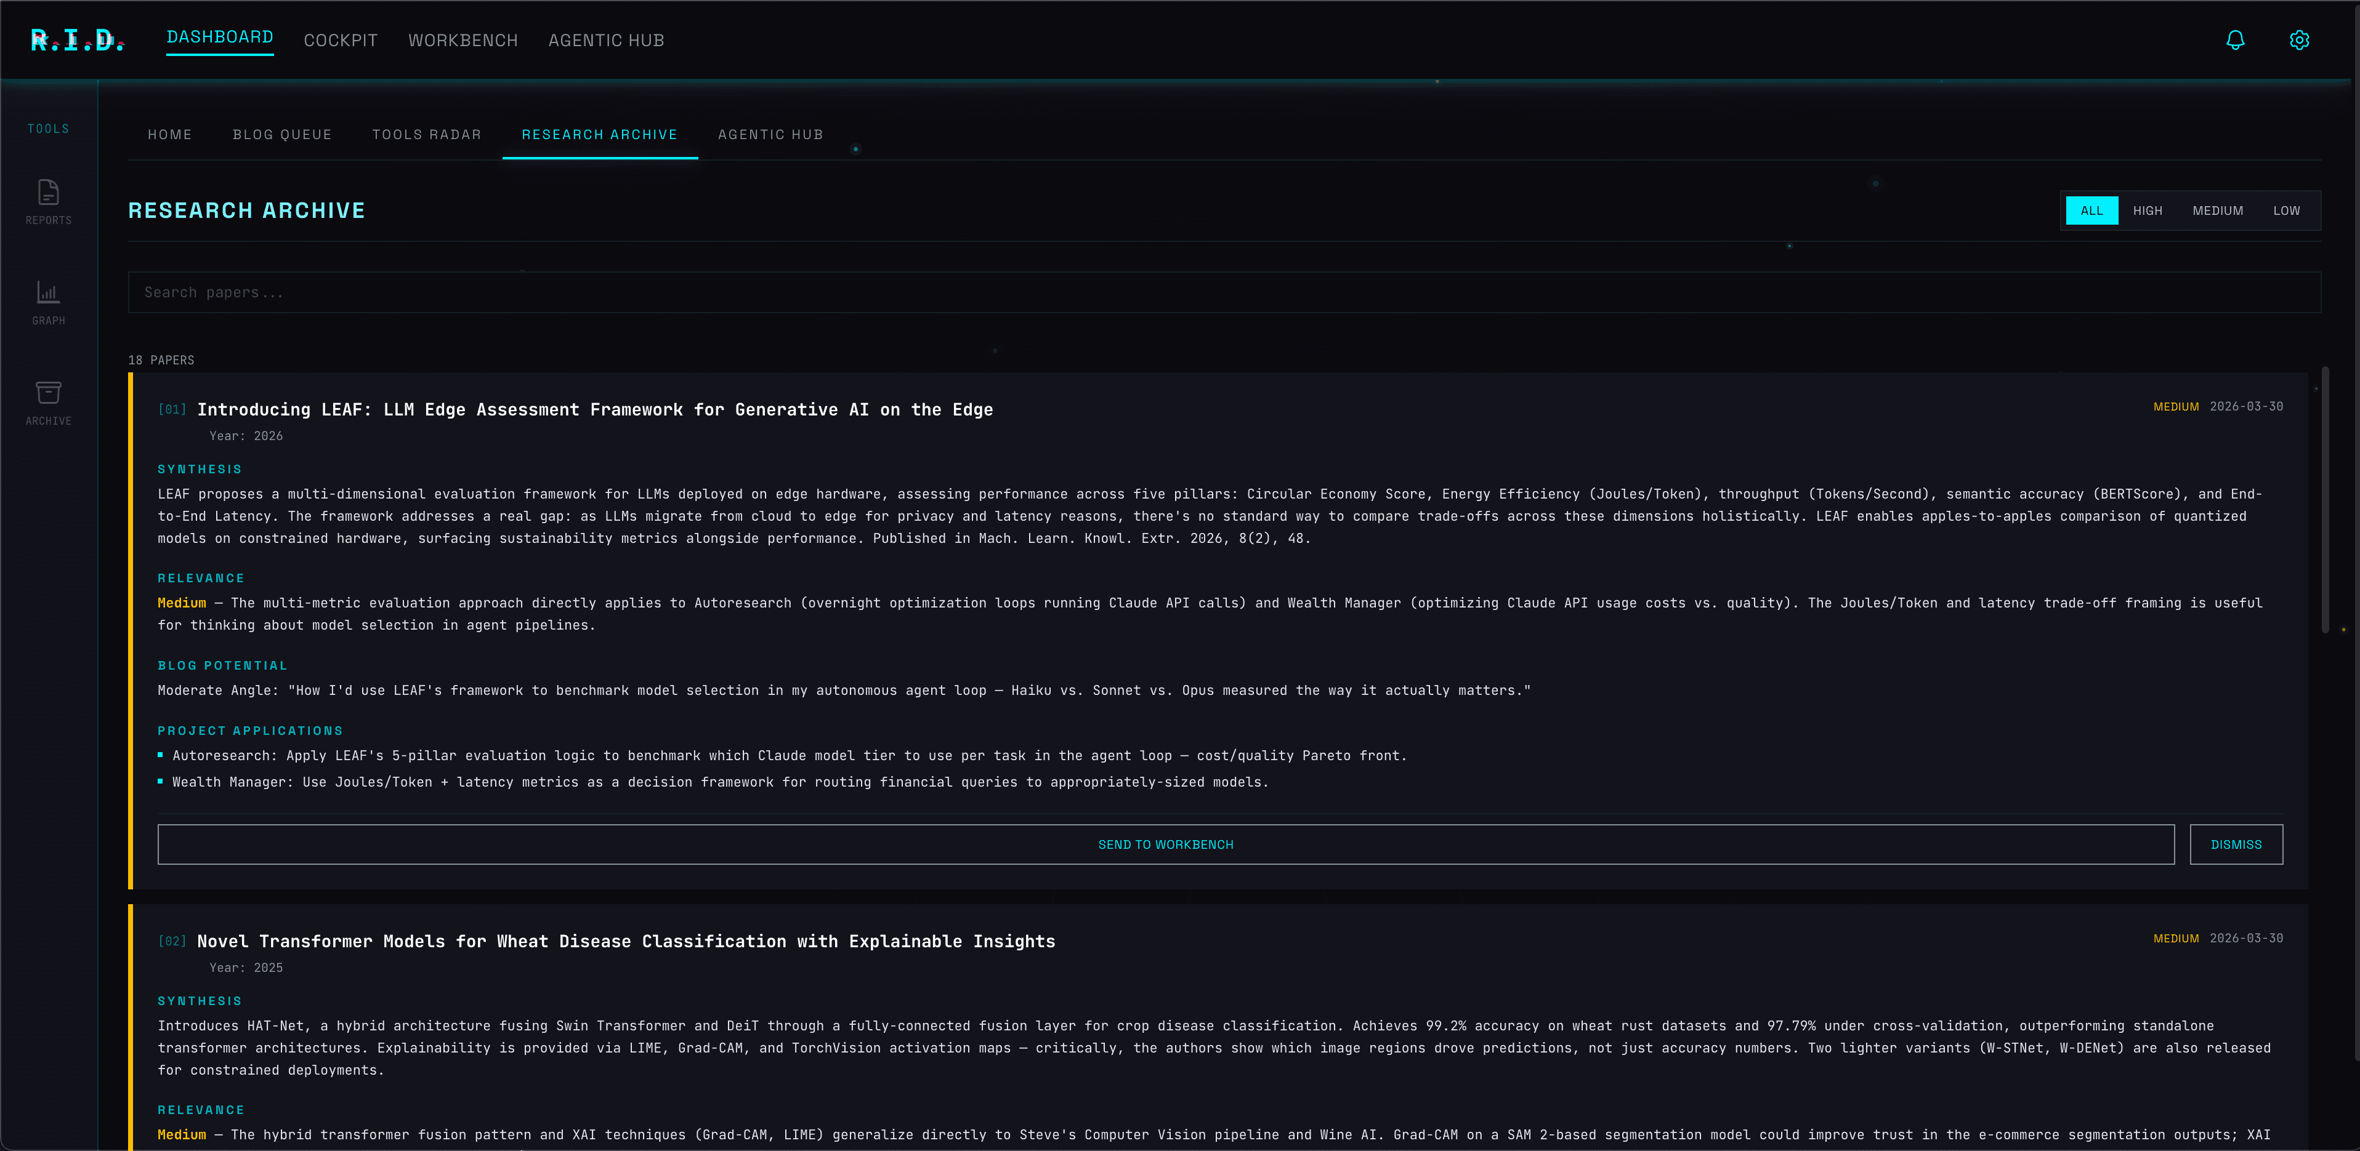Open Tools Radar sub-tab
Screen dimensions: 2360x1151
pos(426,135)
